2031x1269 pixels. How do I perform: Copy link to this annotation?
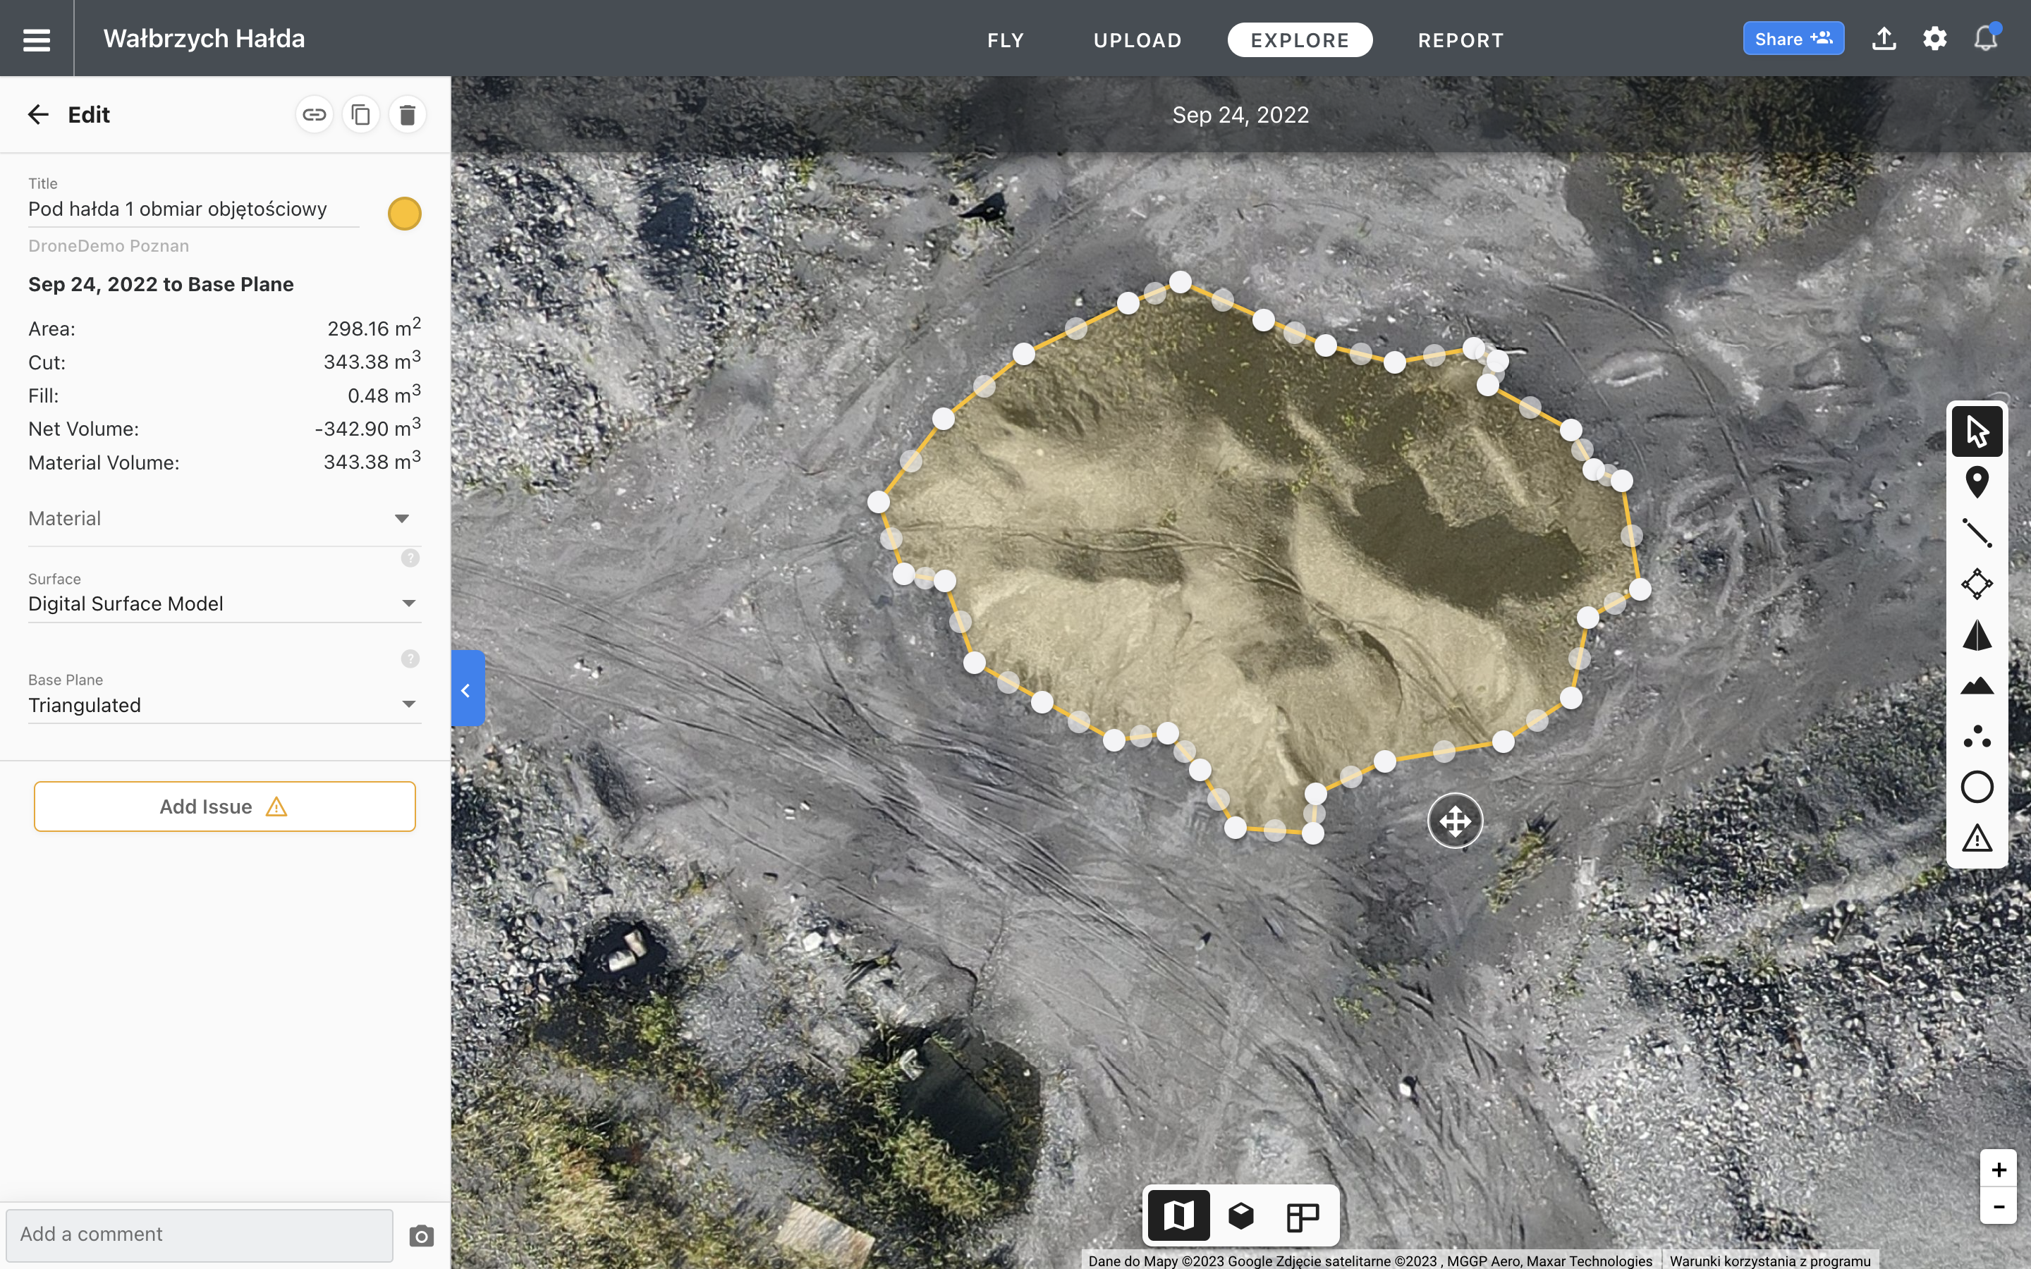314,114
